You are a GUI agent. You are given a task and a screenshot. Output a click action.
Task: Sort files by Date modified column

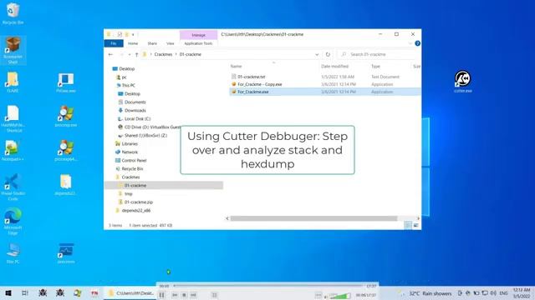334,67
